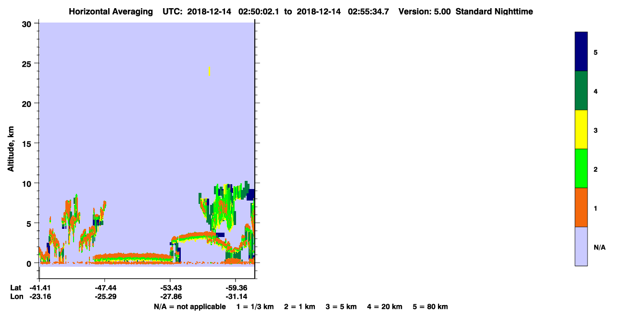
Task: Click the dark blue level 5 colorbar segment
Action: point(581,52)
